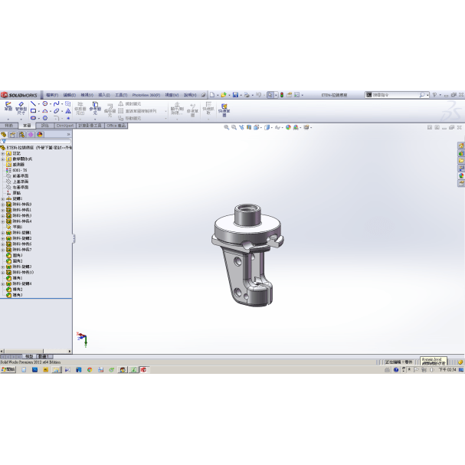Open the New document dropdown arrow
Screen dimensions: 465x465
tap(218, 95)
